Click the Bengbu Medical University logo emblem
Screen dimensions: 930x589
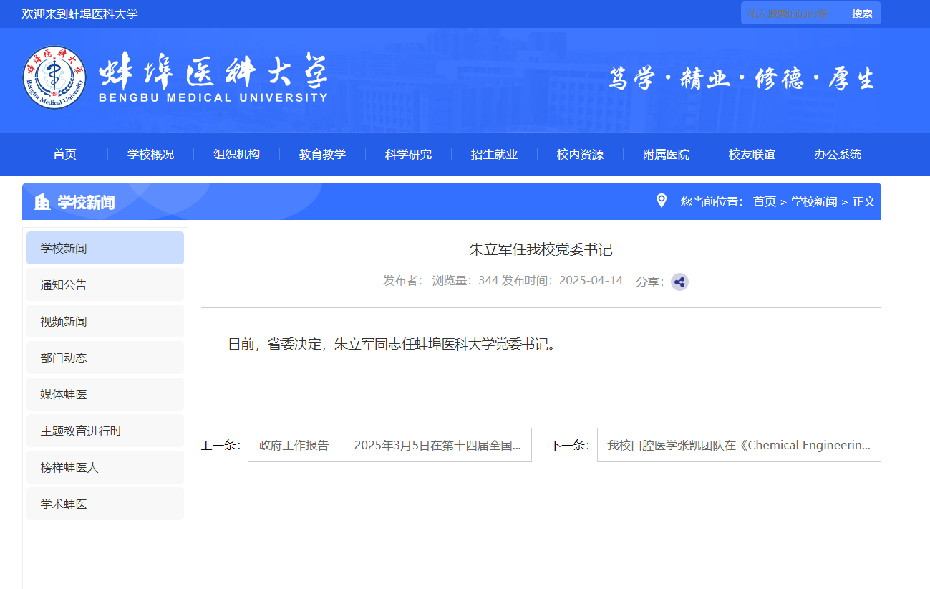(x=54, y=77)
